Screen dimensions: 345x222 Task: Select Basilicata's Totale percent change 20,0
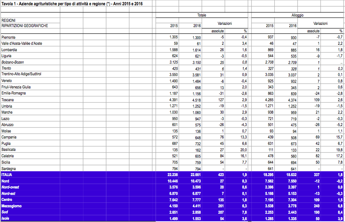[244, 150]
